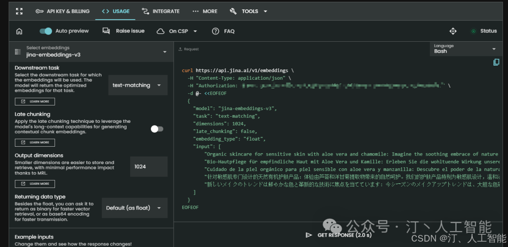The image size is (508, 247).
Task: Copy the curl request code
Action: click(496, 62)
